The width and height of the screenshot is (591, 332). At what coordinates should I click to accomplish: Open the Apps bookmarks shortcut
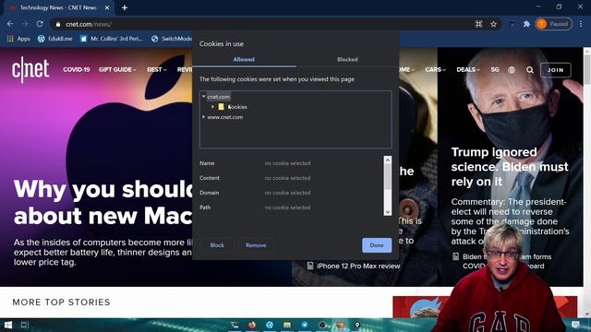(x=18, y=39)
